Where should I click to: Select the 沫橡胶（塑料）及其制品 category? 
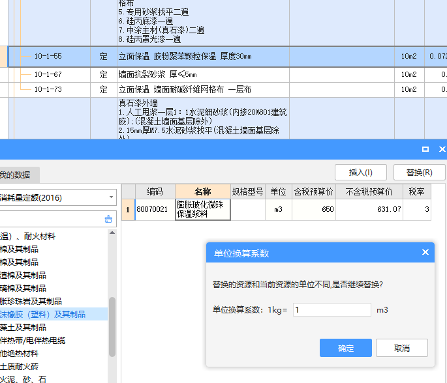54,314
